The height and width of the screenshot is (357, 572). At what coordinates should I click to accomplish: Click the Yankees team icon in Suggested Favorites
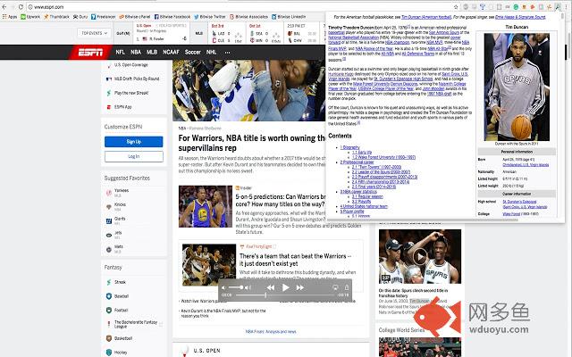point(109,192)
